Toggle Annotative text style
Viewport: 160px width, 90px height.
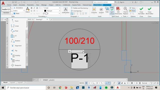18,8
